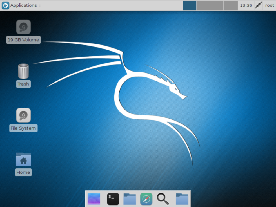Click the root username label in the panel
276x207 pixels.
(x=269, y=5)
